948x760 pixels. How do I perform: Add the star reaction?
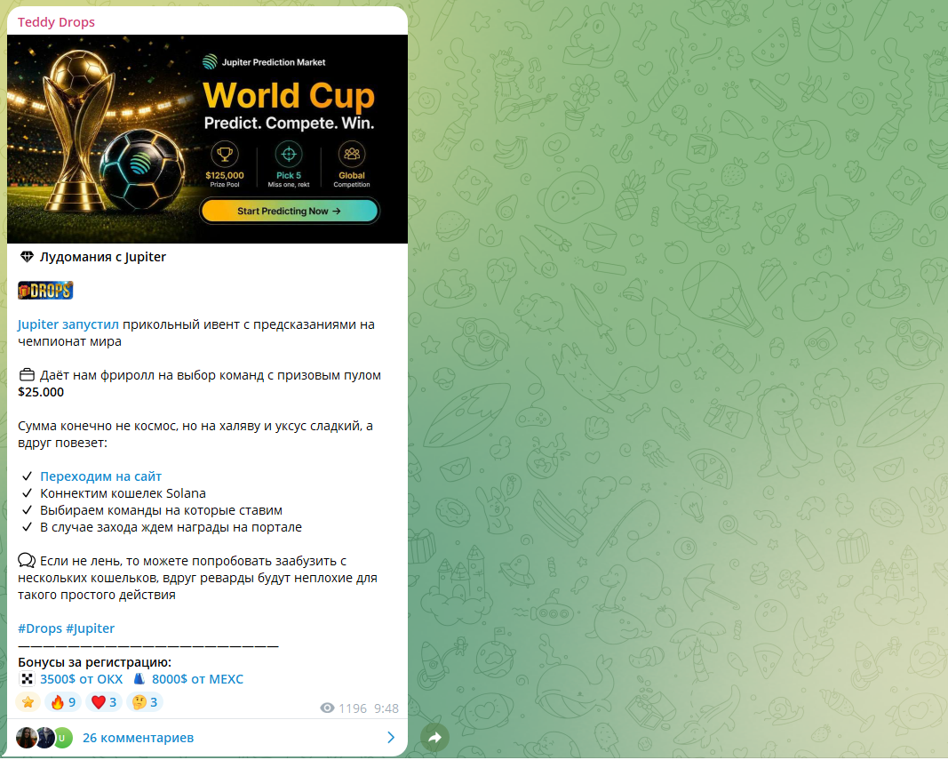(28, 702)
